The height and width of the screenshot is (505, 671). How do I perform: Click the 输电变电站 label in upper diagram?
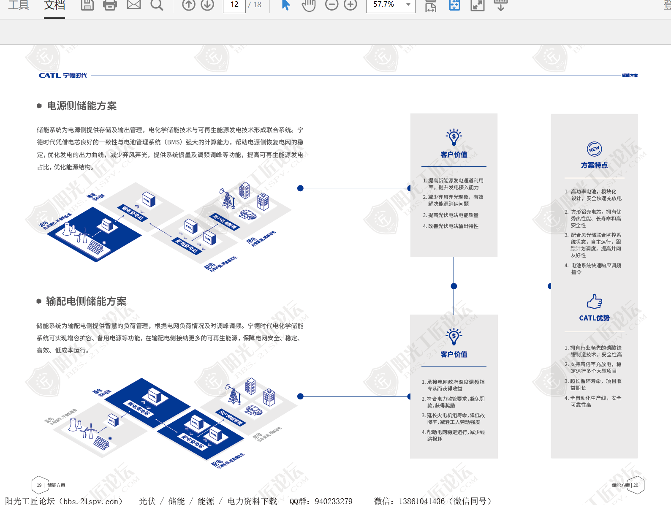(x=133, y=213)
